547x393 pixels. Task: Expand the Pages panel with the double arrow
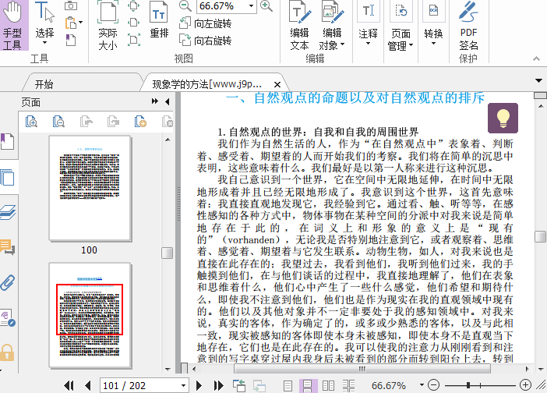click(155, 101)
